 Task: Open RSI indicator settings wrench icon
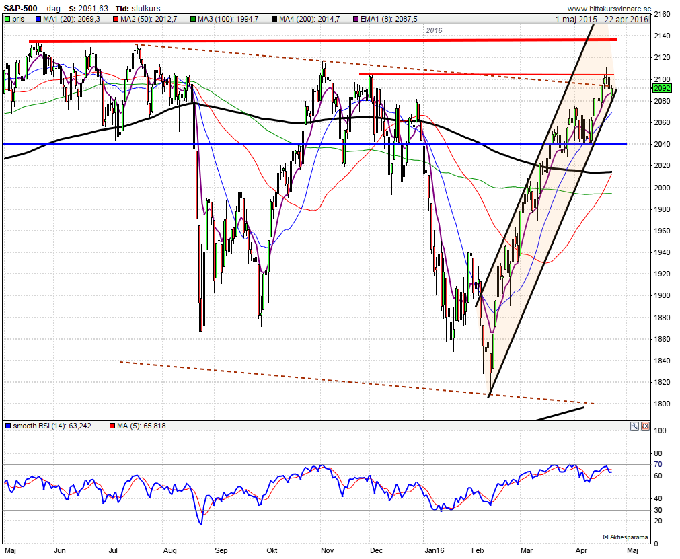pyautogui.click(x=634, y=426)
